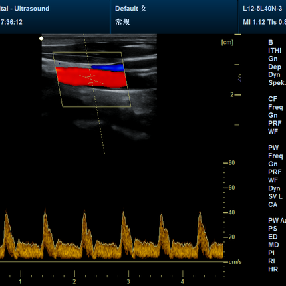
Task: Click the "Spek." parameter label
Action: click(x=277, y=83)
